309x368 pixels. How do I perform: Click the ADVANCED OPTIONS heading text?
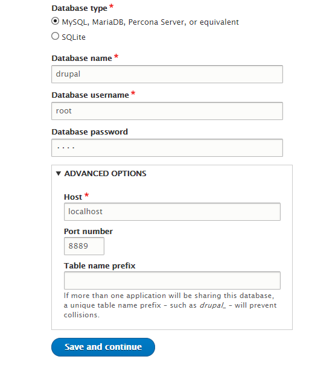point(105,173)
